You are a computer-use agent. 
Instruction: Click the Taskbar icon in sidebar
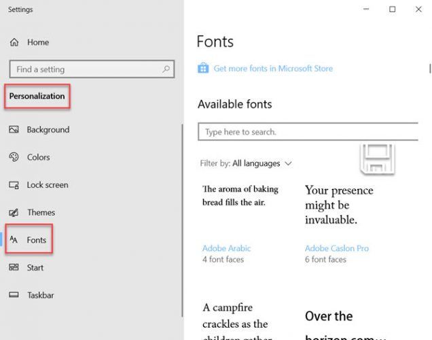pos(14,294)
